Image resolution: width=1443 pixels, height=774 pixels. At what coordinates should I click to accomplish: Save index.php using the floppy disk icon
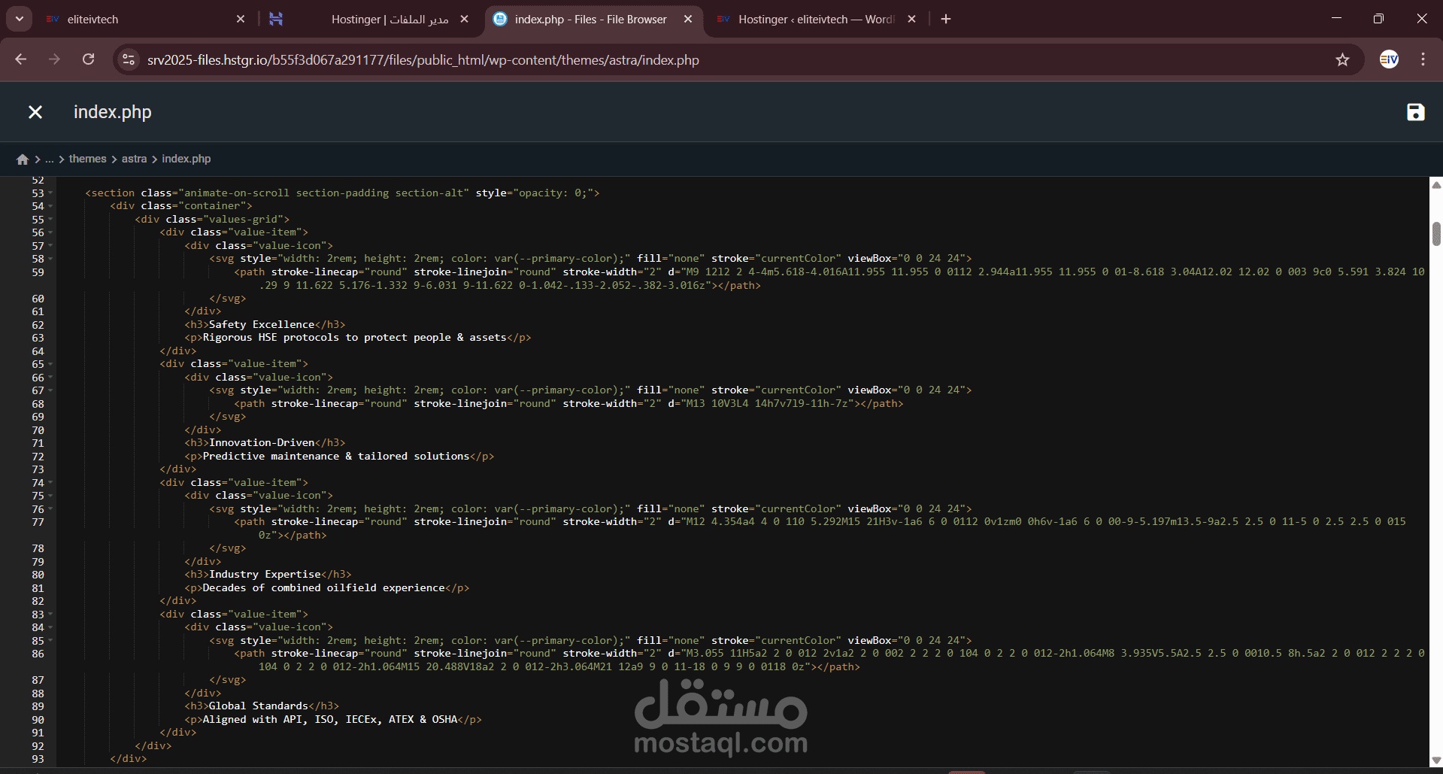click(1415, 112)
